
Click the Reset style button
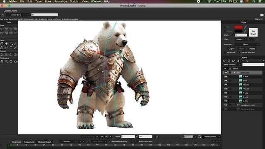(252, 49)
